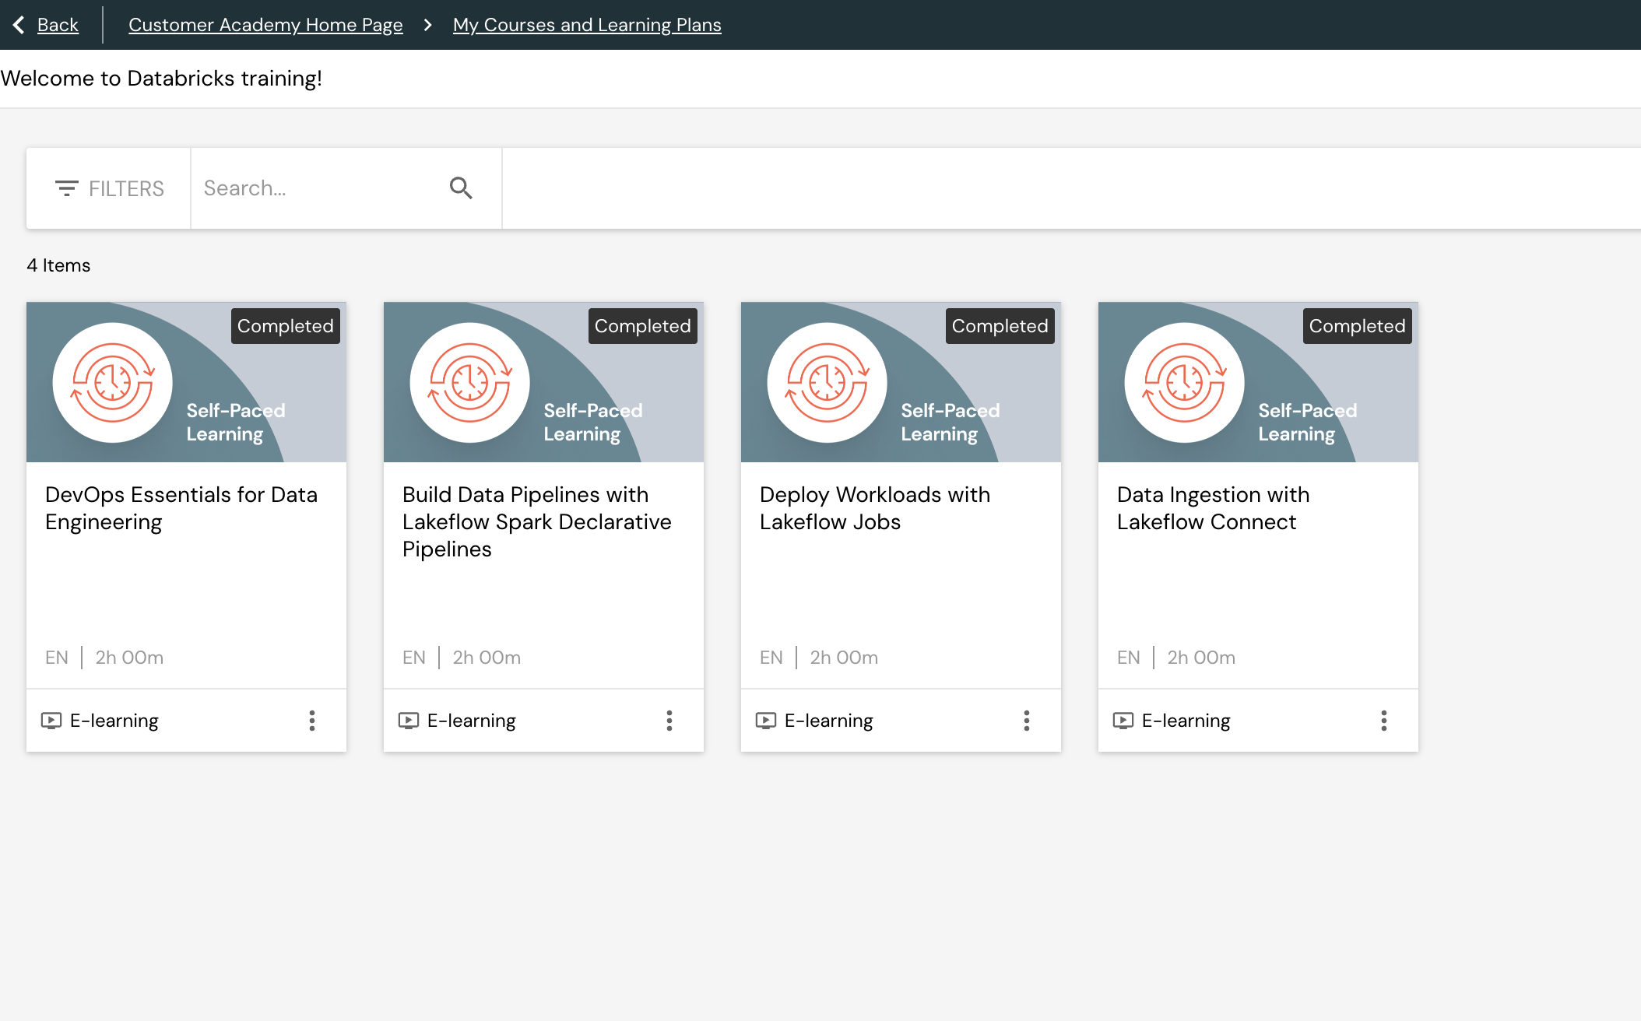Click the back arrow chevron icon

19,25
